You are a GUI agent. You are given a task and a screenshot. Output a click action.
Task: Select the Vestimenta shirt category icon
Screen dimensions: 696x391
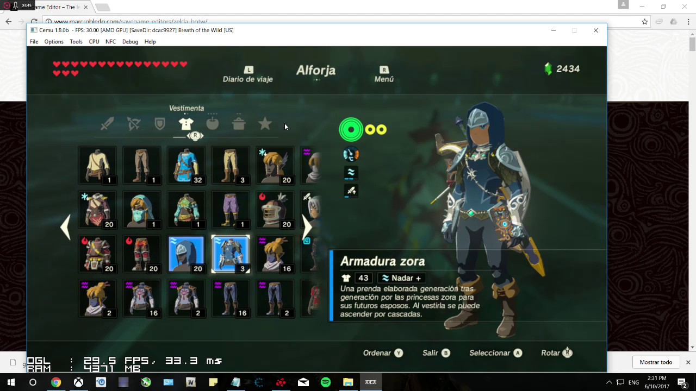click(x=186, y=124)
